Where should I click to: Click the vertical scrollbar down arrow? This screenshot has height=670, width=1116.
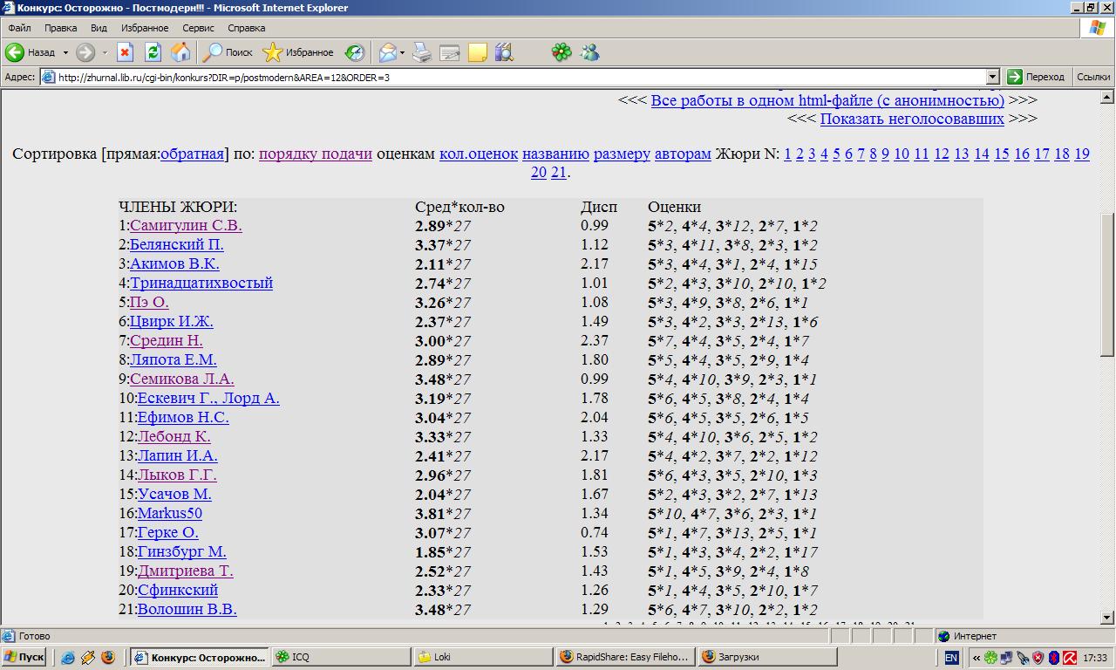coord(1107,617)
